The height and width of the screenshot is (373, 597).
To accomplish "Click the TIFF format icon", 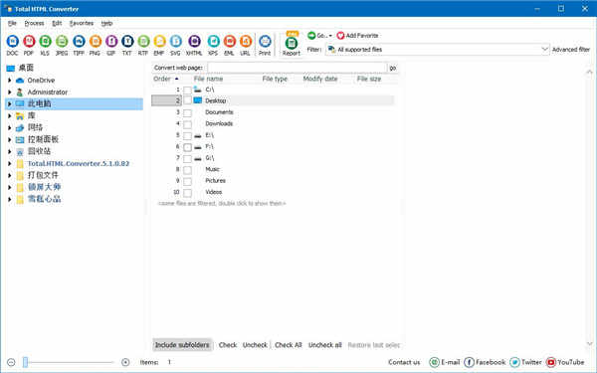I will 79,41.
